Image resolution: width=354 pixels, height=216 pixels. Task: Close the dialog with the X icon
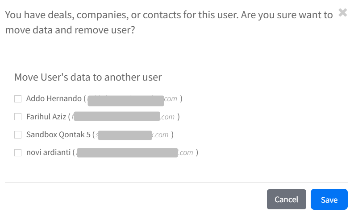343,12
